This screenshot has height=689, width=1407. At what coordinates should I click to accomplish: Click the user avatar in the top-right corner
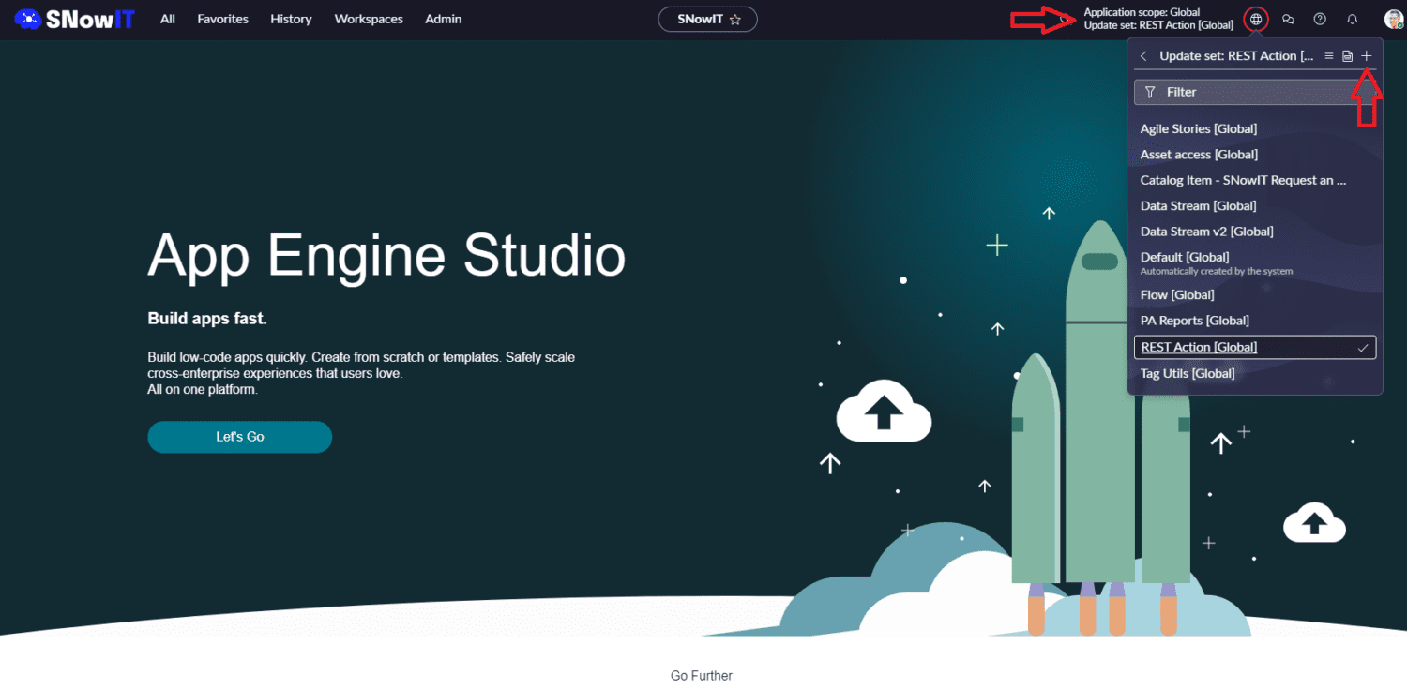pyautogui.click(x=1394, y=19)
